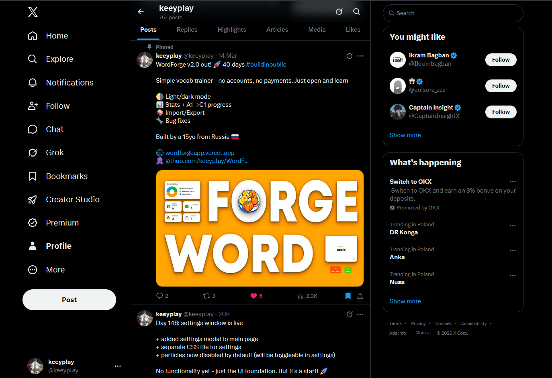Unlike the pinned WordForge post
552x378 pixels.
click(x=256, y=296)
